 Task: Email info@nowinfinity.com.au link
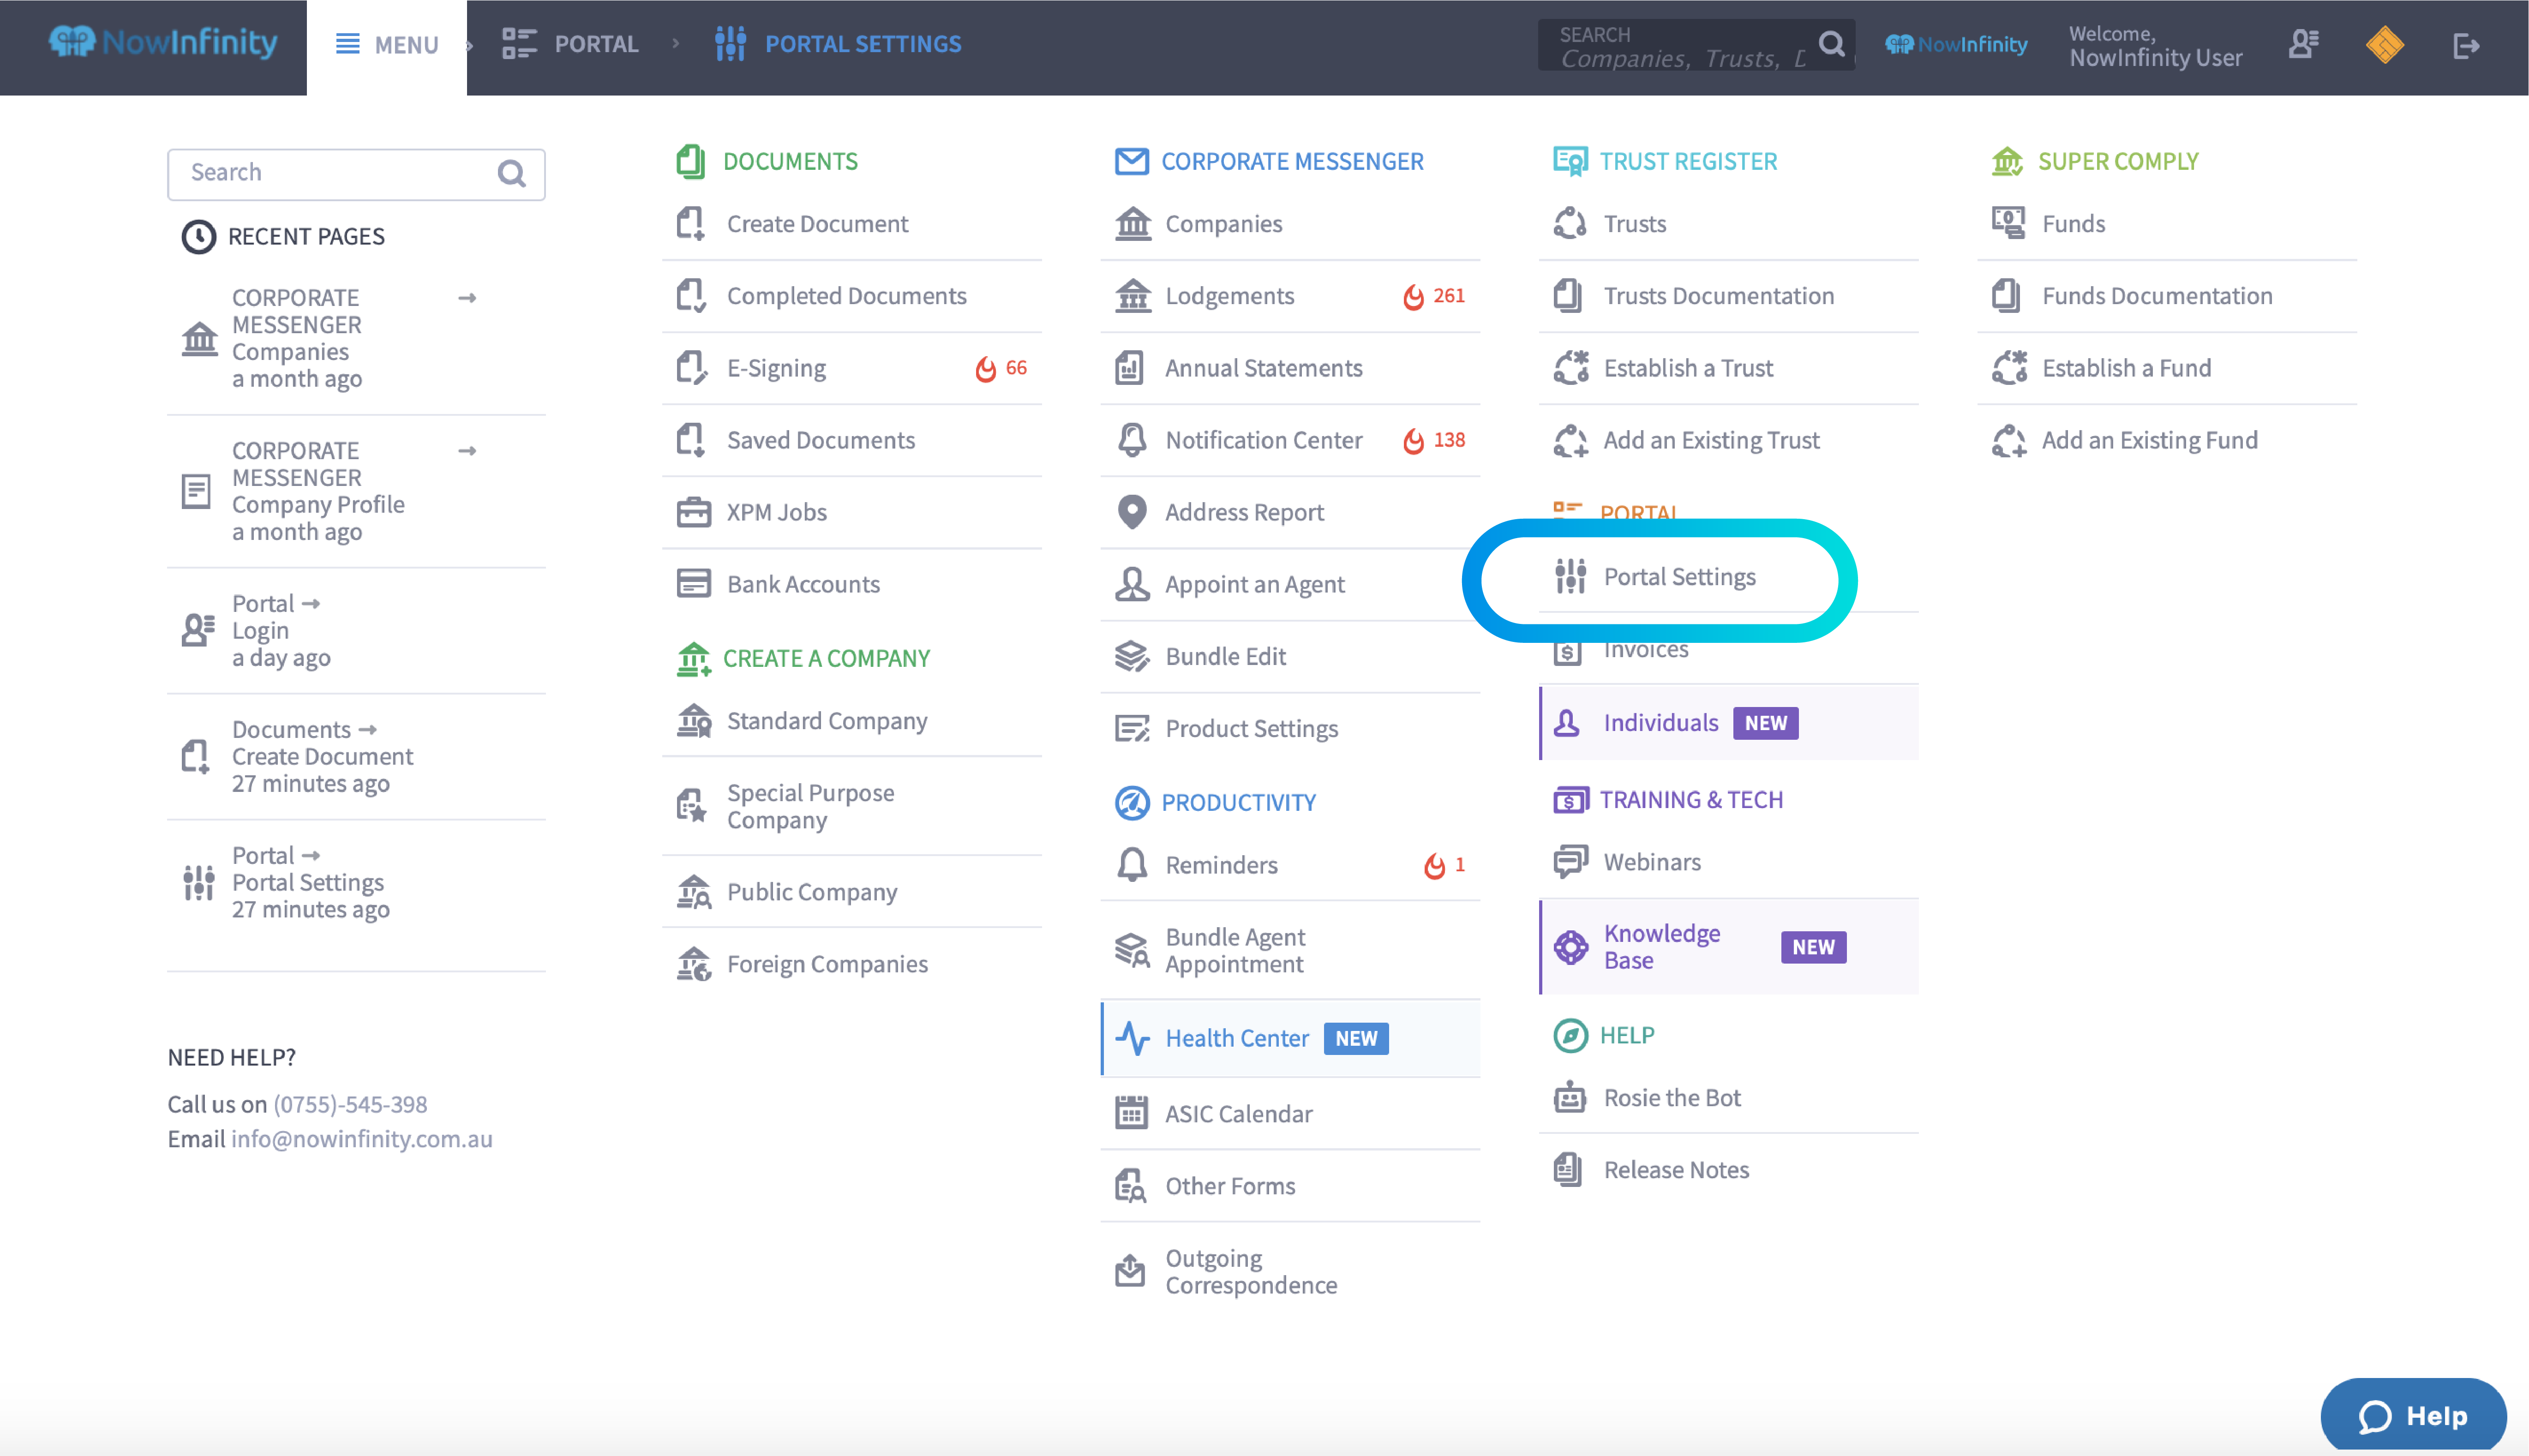click(x=361, y=1140)
